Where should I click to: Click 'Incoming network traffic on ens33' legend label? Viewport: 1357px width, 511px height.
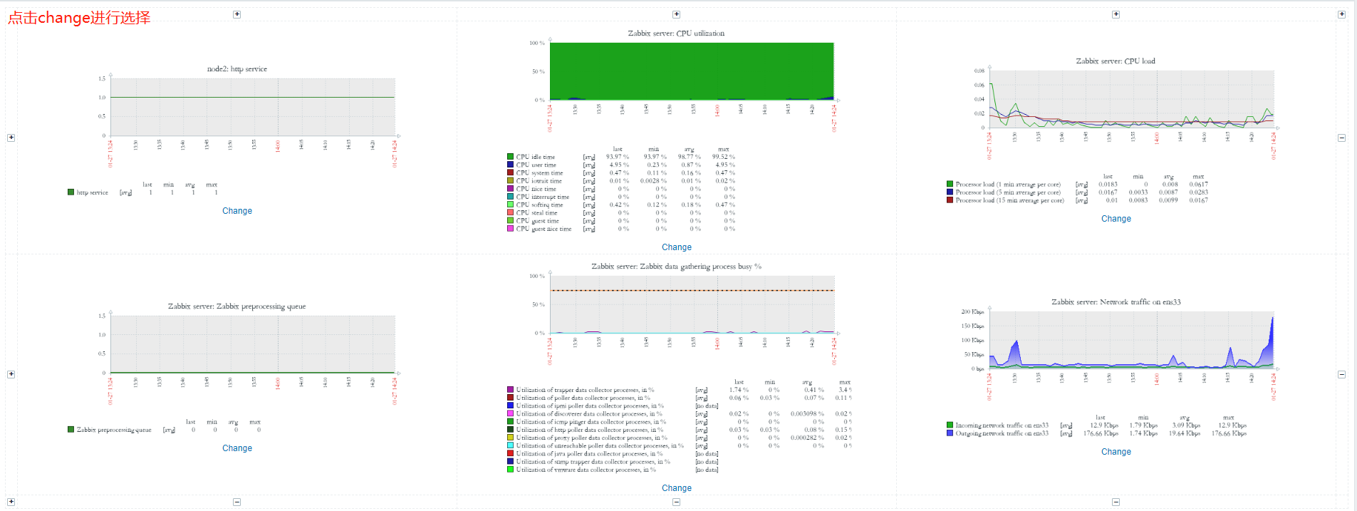coord(1002,425)
